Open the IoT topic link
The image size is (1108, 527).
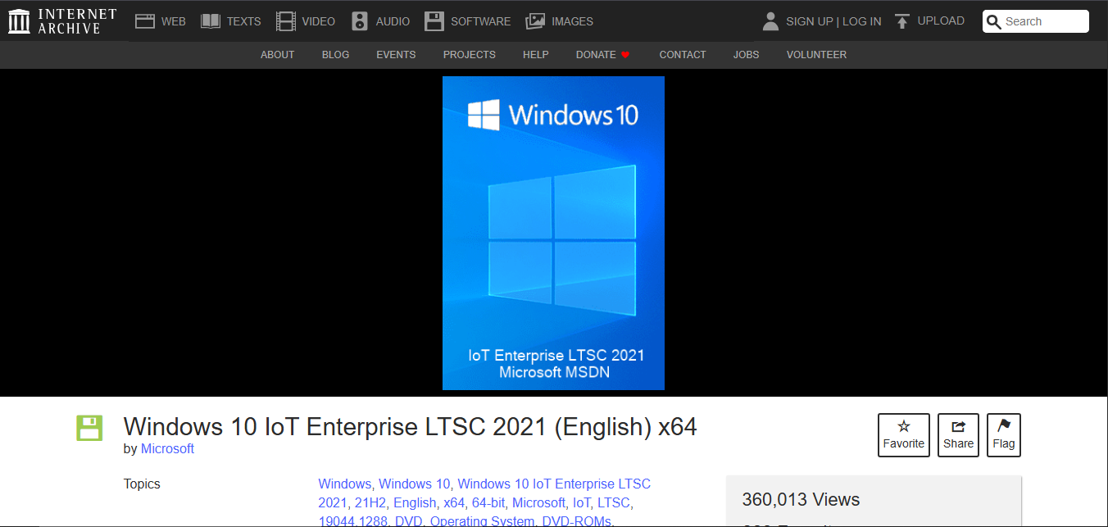pos(581,502)
